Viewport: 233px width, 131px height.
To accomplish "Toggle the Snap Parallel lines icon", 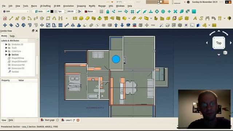I will (126, 11).
